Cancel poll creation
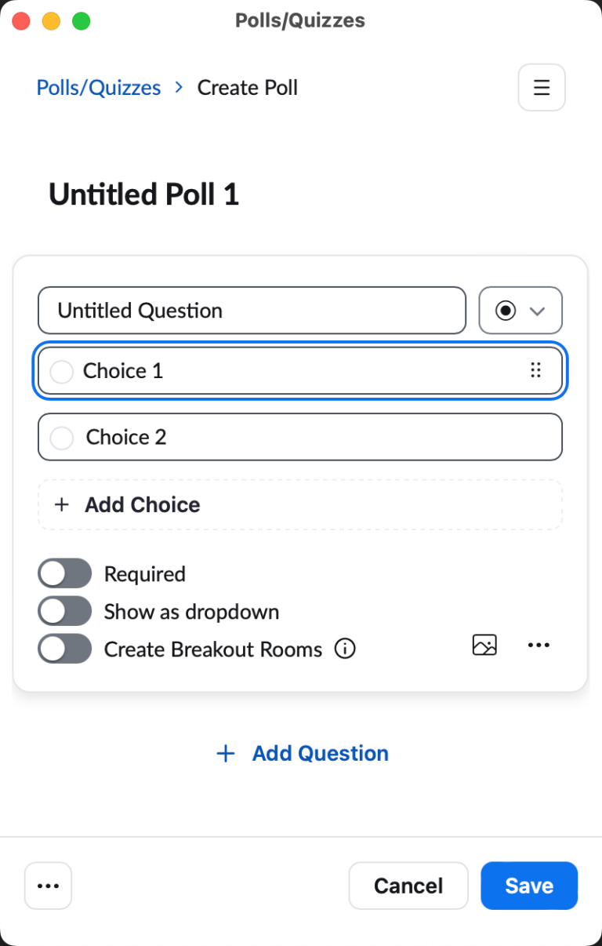The image size is (602, 946). point(408,886)
